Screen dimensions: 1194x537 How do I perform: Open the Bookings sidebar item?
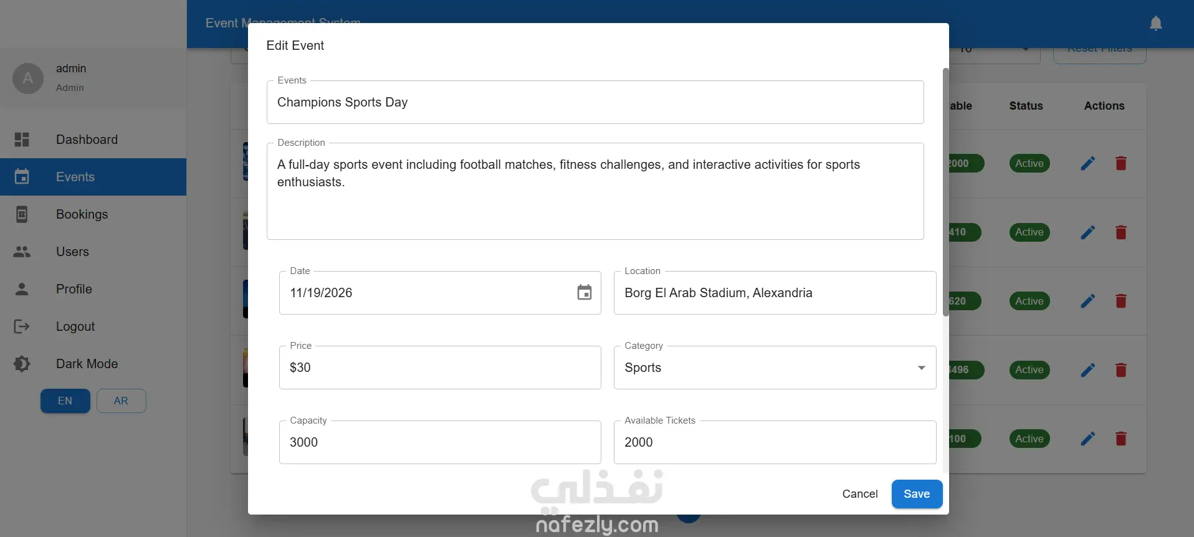pyautogui.click(x=93, y=214)
